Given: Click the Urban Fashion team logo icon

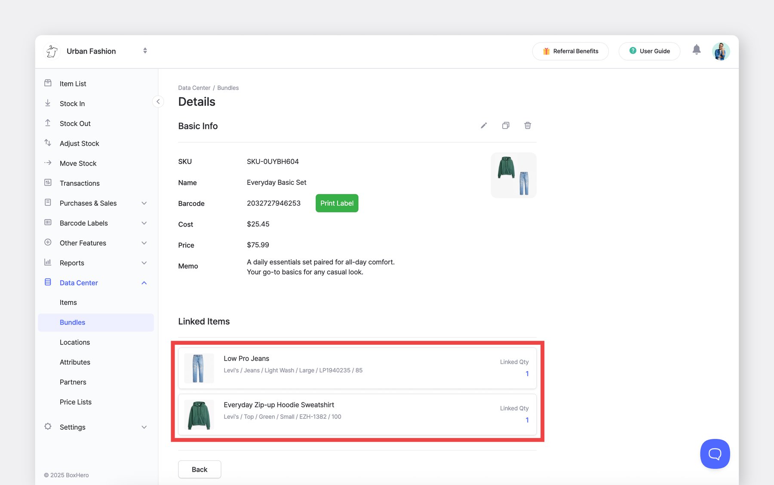Looking at the screenshot, I should click(52, 51).
